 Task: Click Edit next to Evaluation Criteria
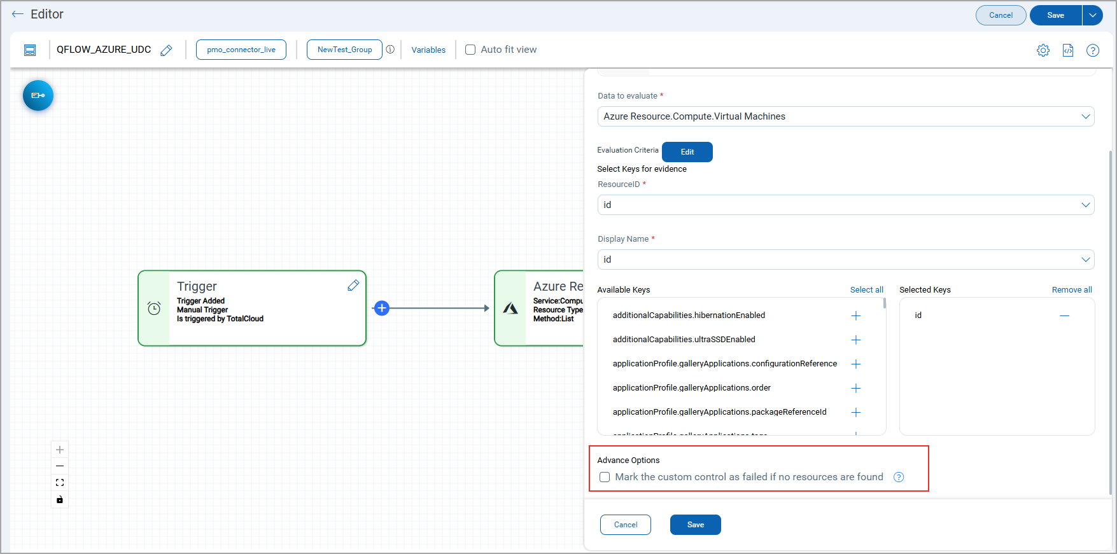(x=687, y=152)
